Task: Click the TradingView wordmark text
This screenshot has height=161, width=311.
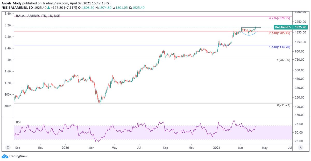Action: [x=18, y=156]
